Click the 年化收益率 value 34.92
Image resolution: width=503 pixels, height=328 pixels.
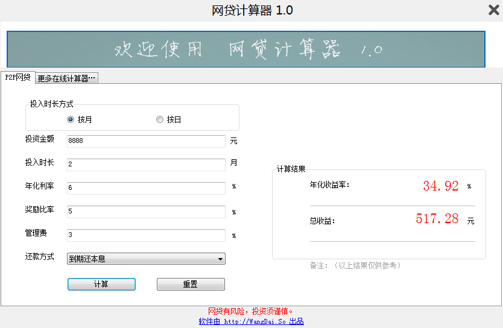[441, 186]
